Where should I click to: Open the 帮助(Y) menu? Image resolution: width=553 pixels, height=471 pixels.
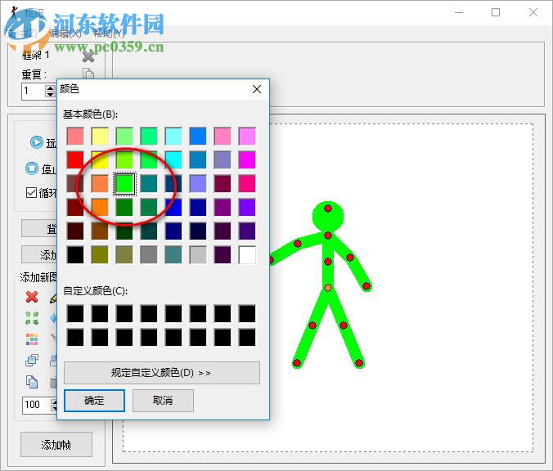(109, 34)
